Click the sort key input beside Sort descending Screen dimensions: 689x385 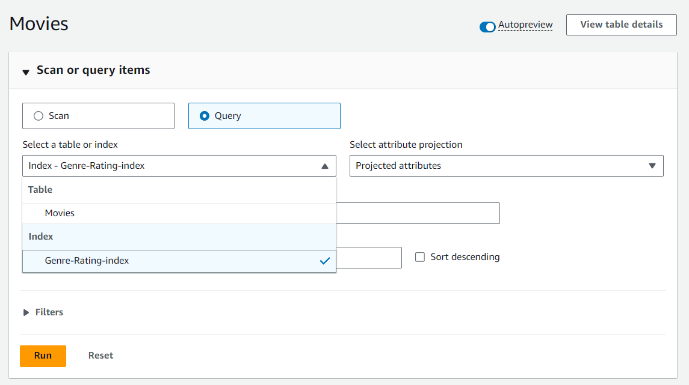[x=368, y=257]
